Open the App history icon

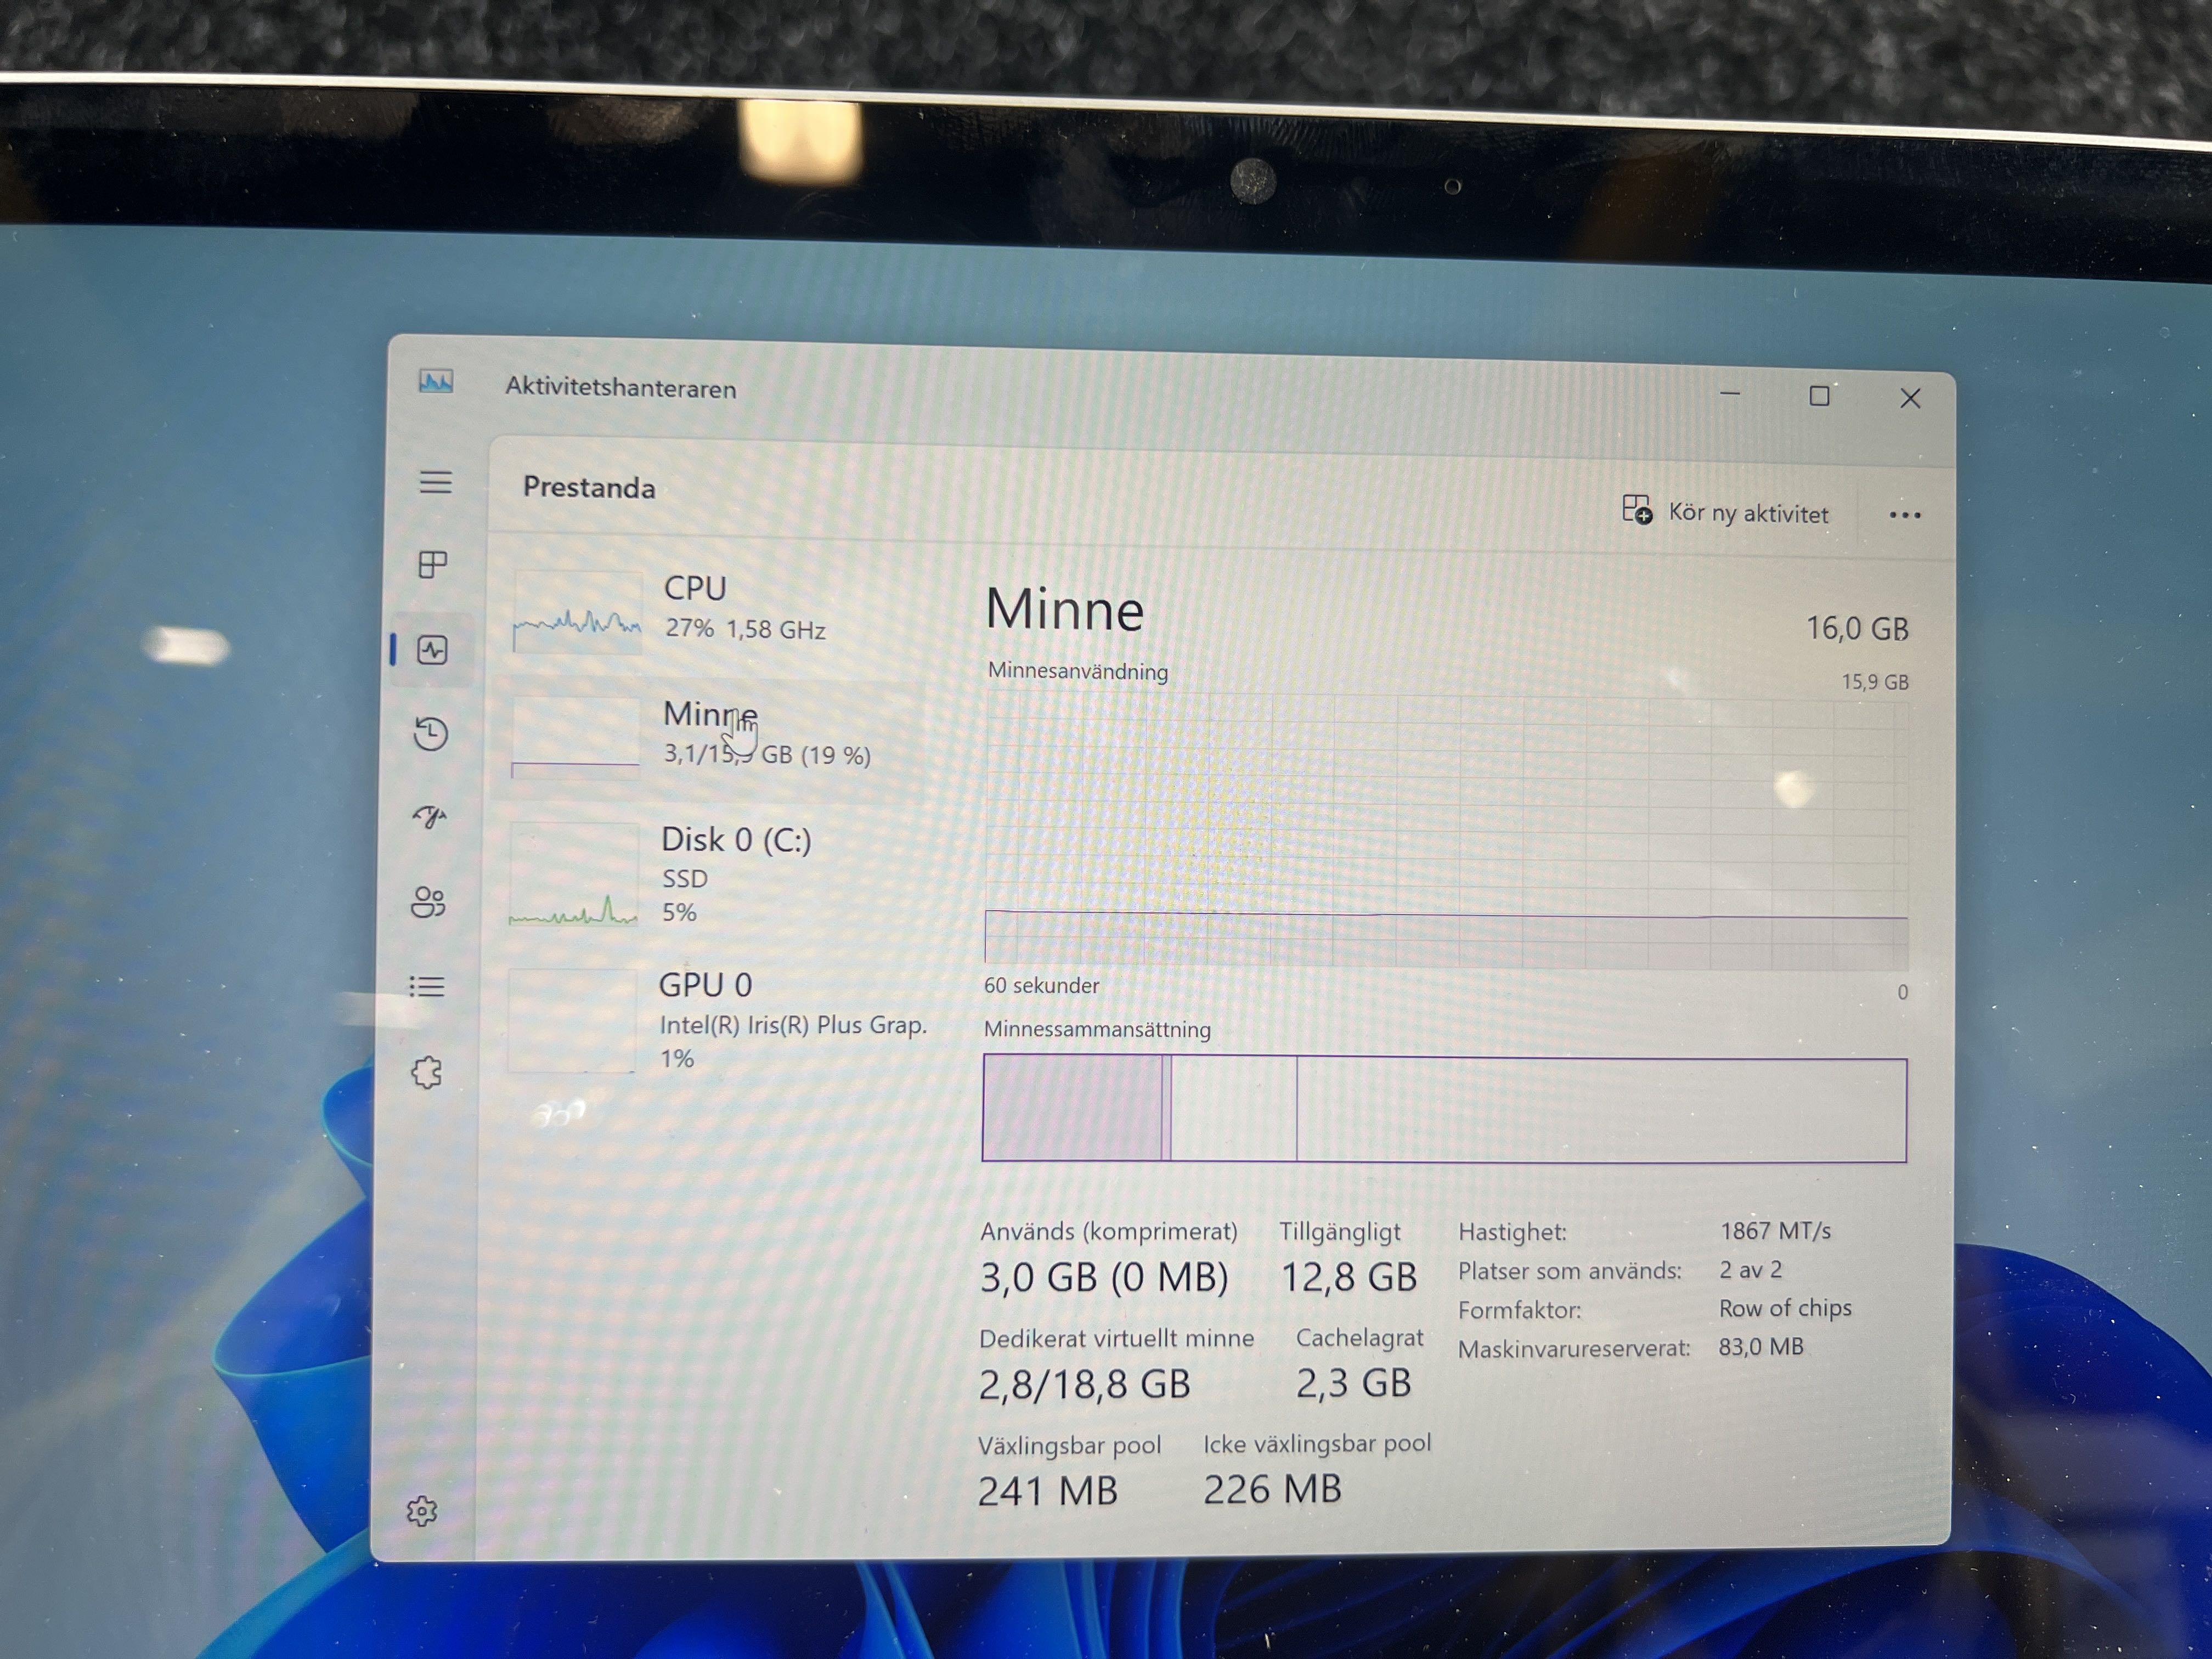[x=431, y=734]
